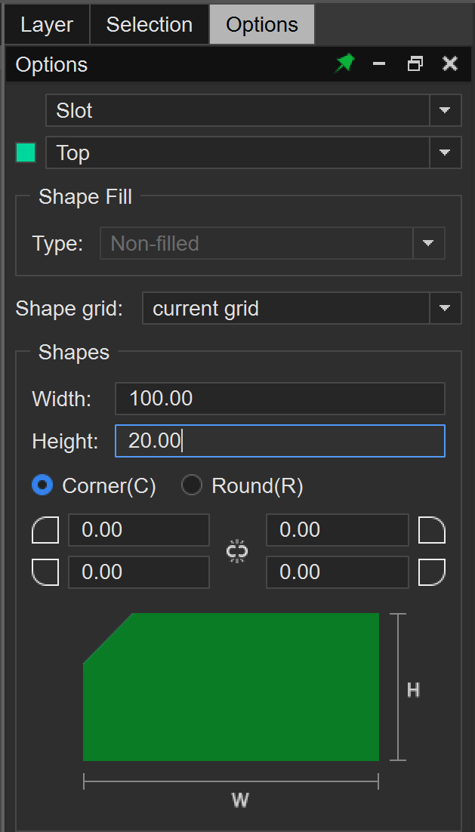Click the Width input field
This screenshot has height=832, width=475.
[x=279, y=399]
